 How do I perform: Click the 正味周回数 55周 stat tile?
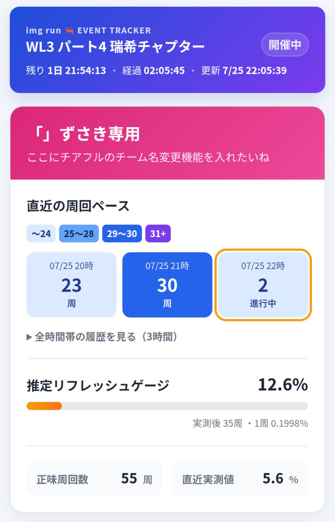coord(94,478)
